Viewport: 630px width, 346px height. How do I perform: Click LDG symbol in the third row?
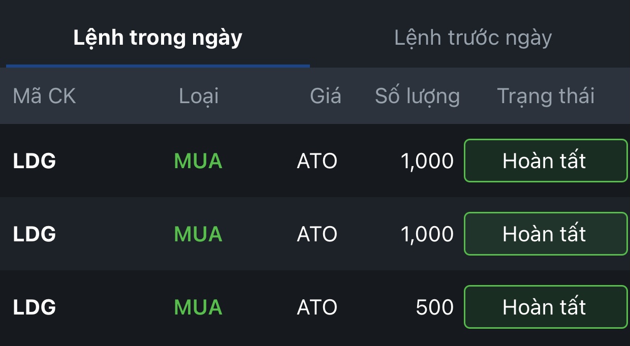click(x=35, y=307)
